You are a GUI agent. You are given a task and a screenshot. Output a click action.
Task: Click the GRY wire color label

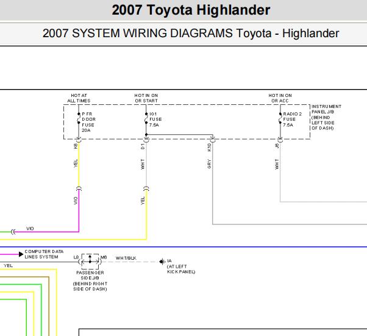[x=209, y=164]
